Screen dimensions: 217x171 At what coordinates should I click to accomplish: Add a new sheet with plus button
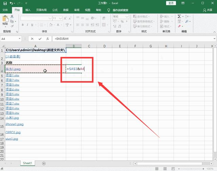(x=44, y=163)
